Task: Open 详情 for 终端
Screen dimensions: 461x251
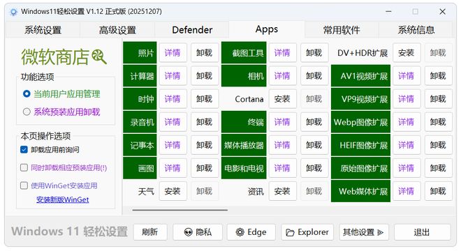Action: pos(282,122)
